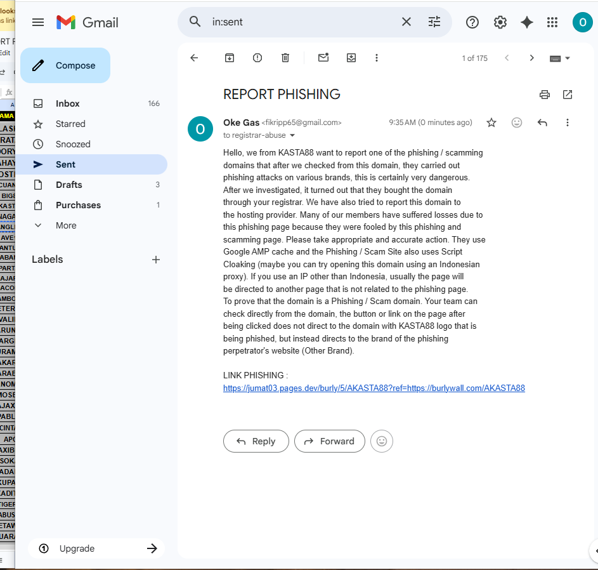598x570 pixels.
Task: Add emoji reaction beside Forward
Action: coord(381,441)
